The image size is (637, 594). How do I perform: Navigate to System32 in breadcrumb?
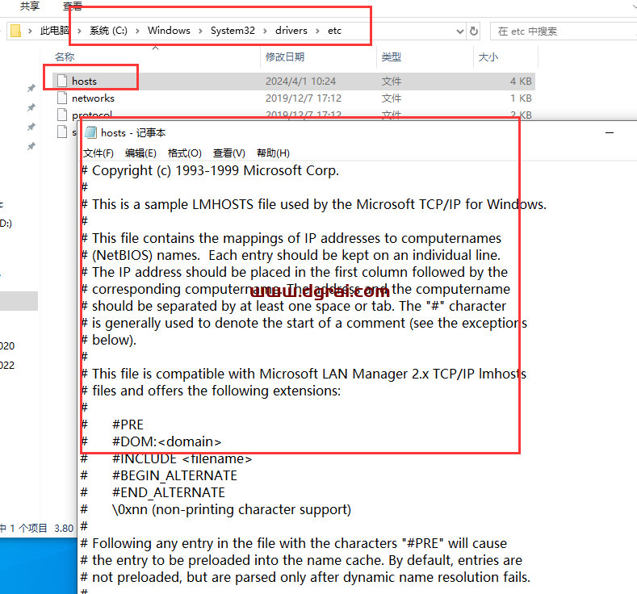pyautogui.click(x=233, y=31)
